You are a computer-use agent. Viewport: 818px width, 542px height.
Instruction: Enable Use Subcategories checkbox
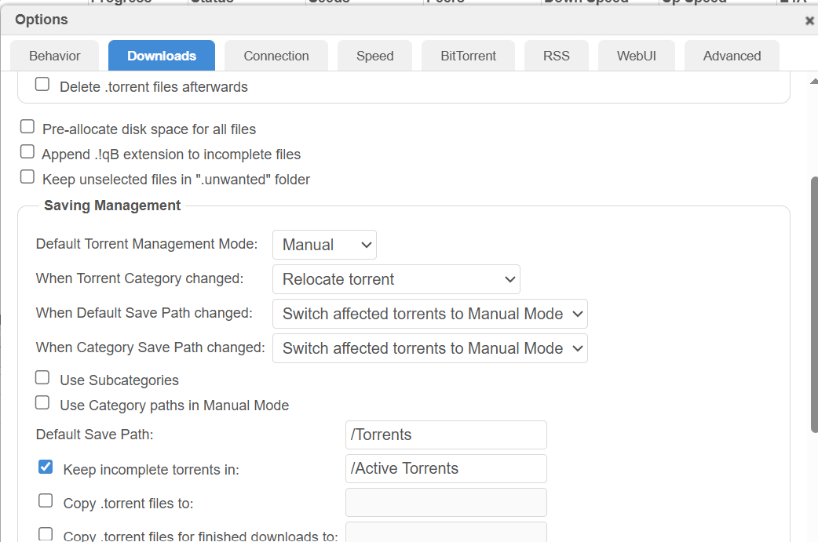click(42, 378)
